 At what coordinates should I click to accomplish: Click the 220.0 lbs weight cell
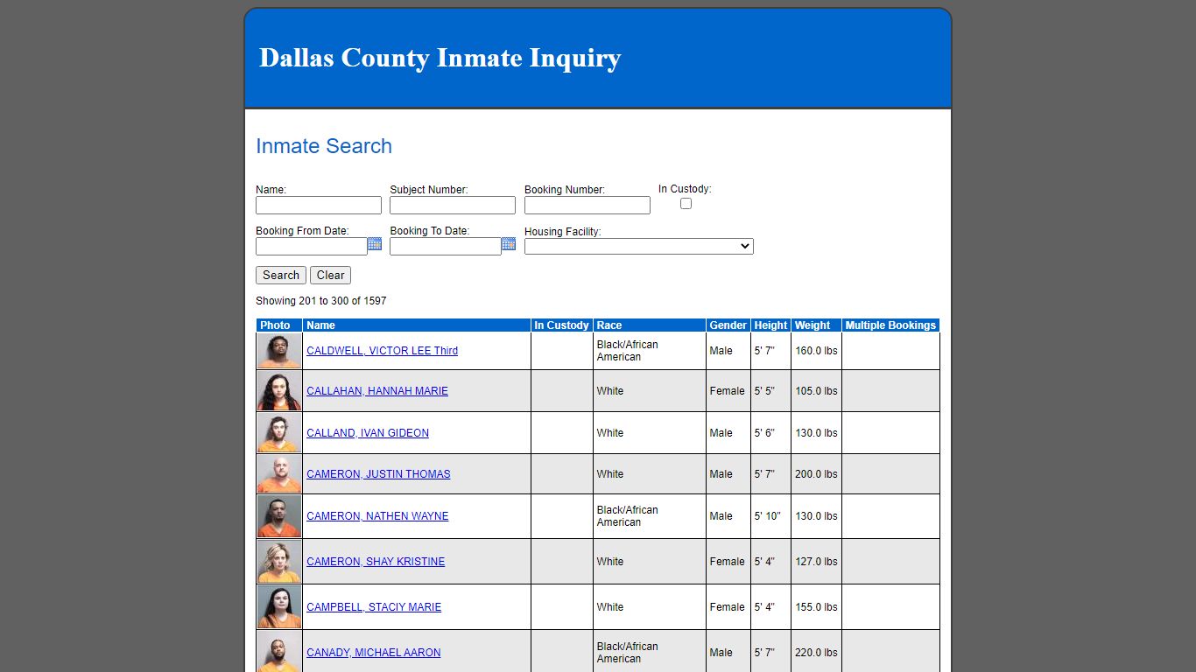(816, 653)
